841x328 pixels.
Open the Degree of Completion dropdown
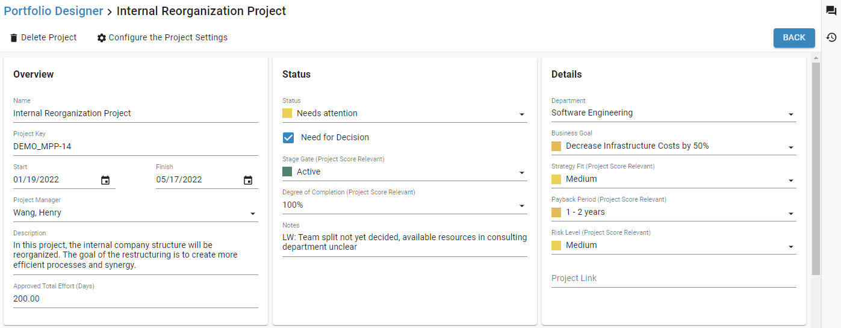tap(405, 205)
